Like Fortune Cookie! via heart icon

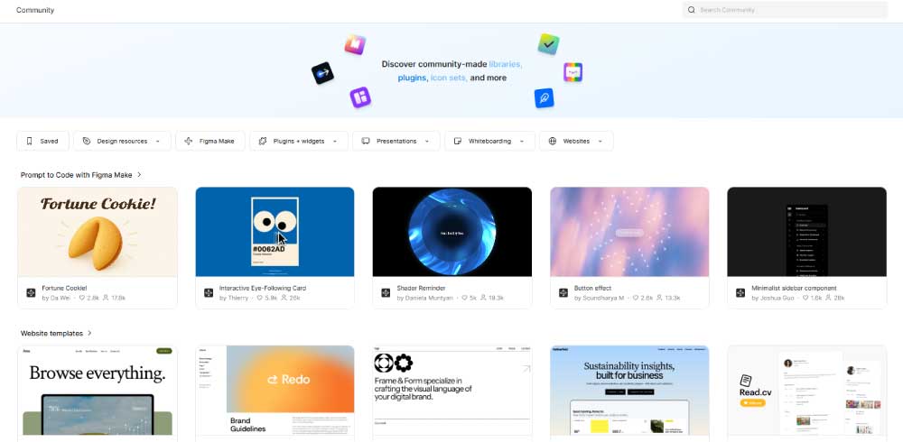pos(82,298)
